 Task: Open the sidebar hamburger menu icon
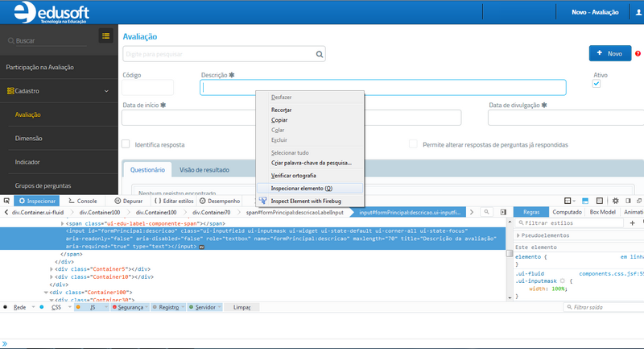(x=105, y=35)
